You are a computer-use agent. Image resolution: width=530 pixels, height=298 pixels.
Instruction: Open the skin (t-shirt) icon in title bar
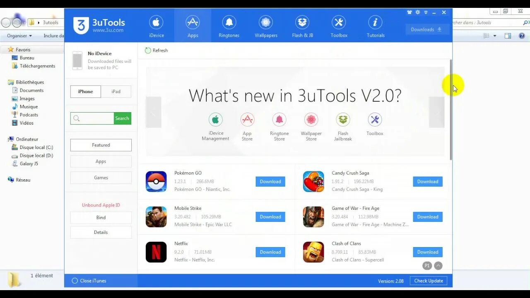tap(410, 12)
